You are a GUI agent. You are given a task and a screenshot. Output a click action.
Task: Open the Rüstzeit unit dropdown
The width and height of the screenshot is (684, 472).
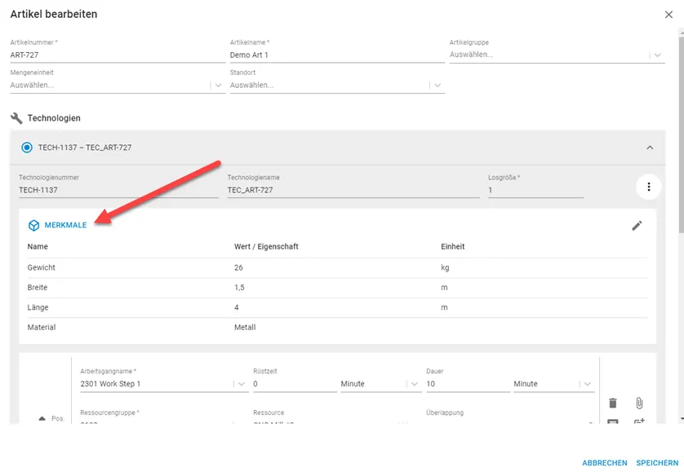coord(381,384)
